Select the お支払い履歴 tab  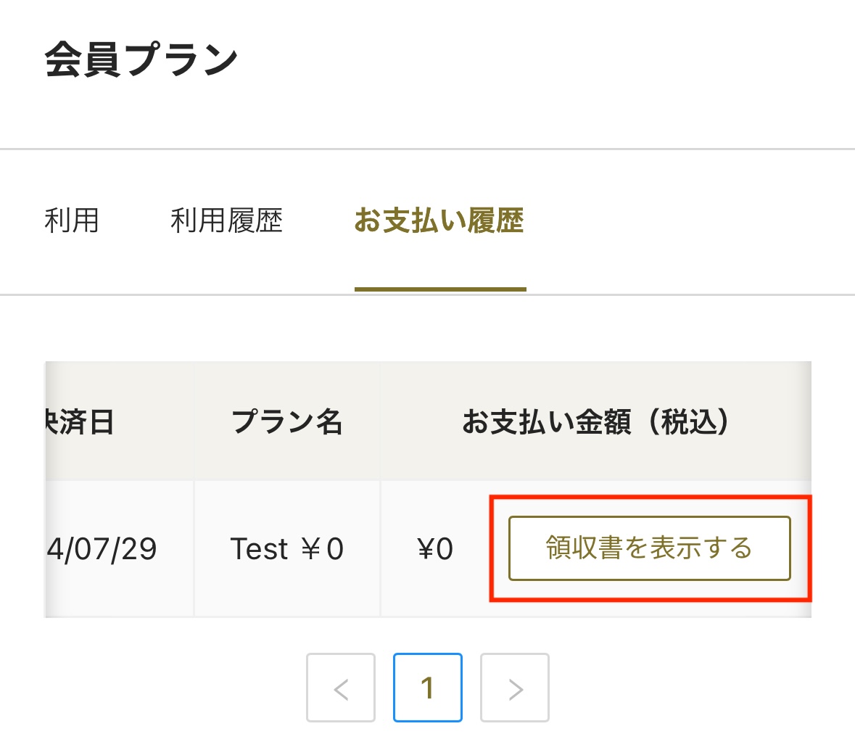[439, 221]
